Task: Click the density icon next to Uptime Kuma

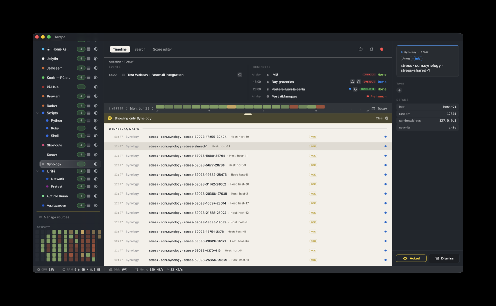Action: pos(88,196)
